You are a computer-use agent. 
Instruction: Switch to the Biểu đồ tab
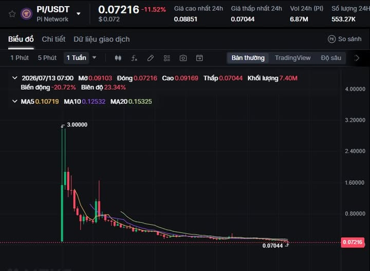(x=21, y=39)
